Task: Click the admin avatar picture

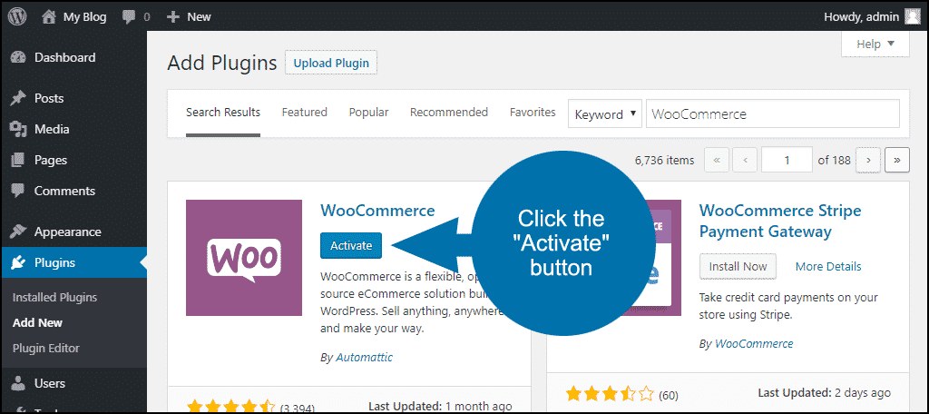Action: 913,17
